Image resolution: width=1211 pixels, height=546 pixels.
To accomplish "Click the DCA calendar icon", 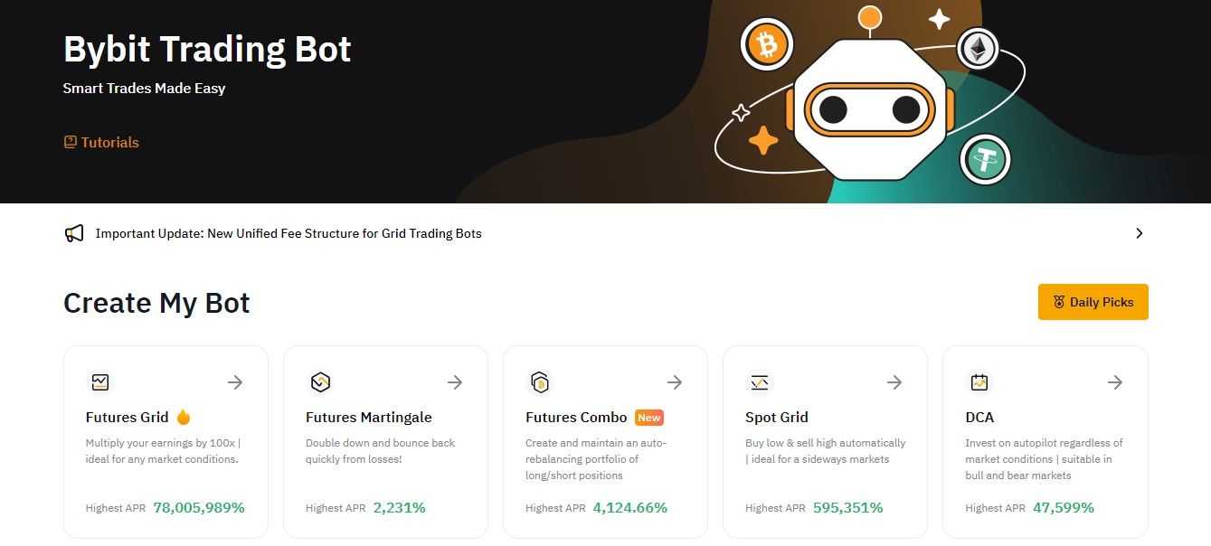I will pyautogui.click(x=979, y=382).
